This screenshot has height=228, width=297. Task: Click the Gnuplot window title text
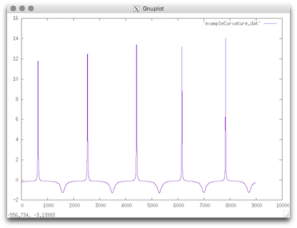pos(153,9)
